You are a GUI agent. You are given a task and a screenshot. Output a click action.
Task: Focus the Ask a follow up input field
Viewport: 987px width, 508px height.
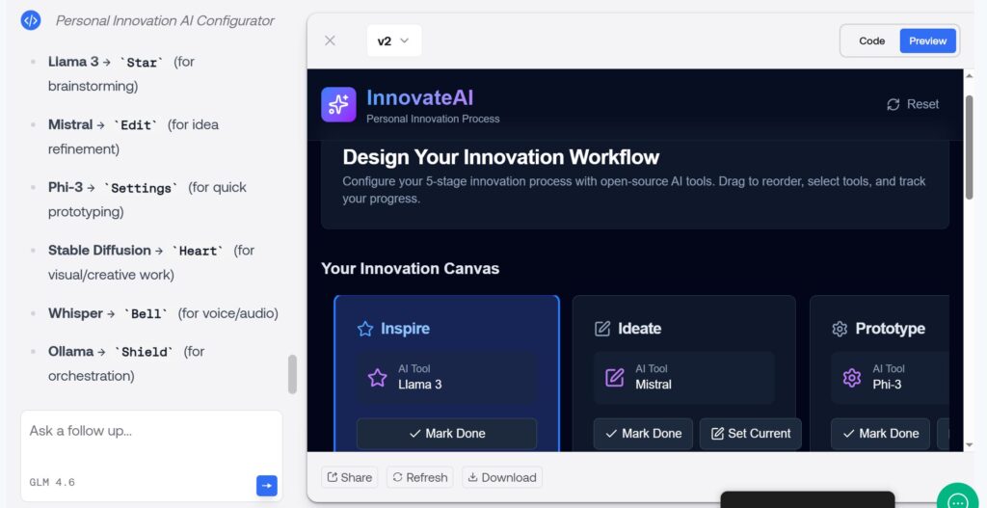[x=150, y=431]
